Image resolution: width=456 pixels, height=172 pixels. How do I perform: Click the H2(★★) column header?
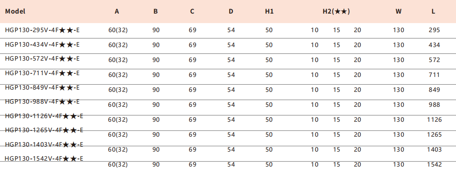336,11
